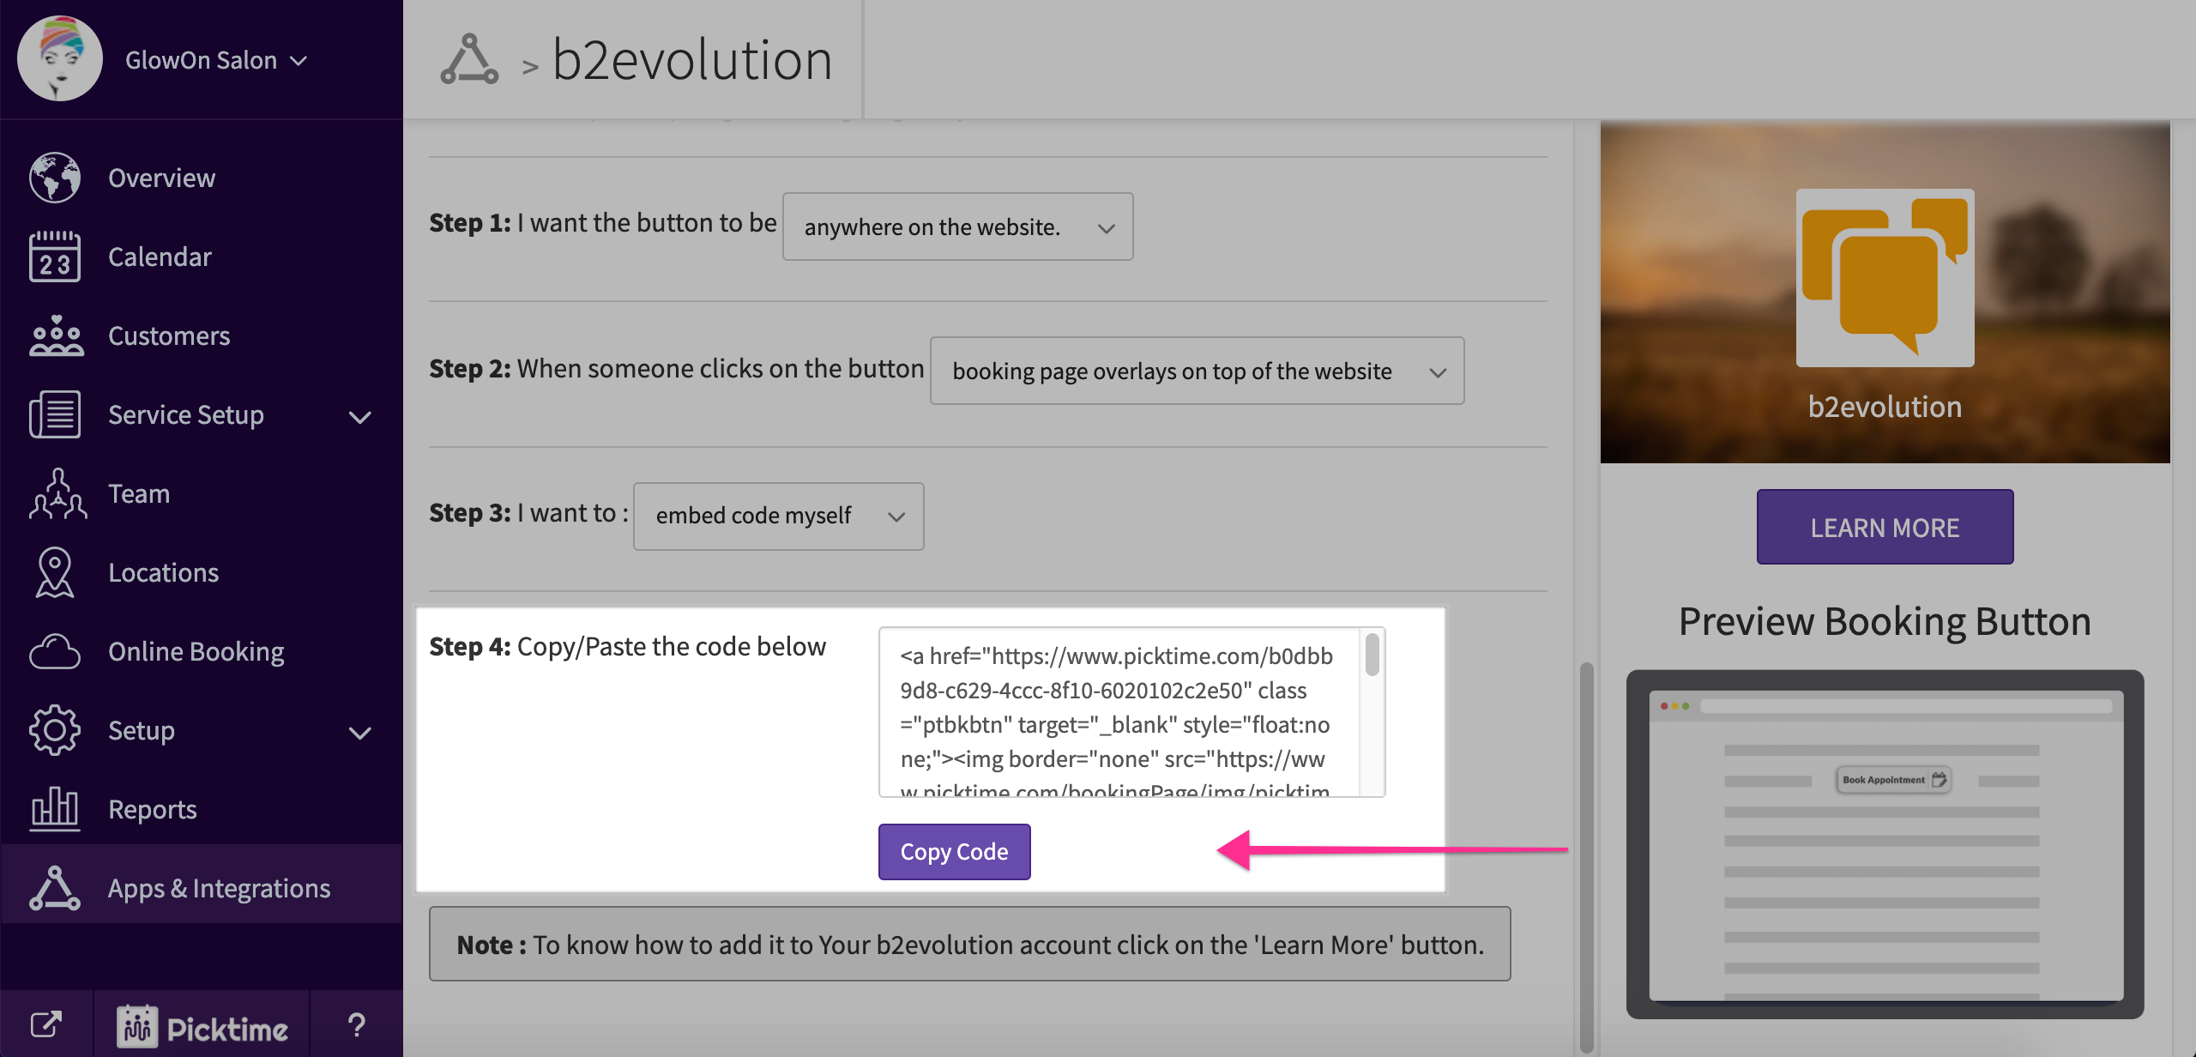Click the LEARN MORE button
This screenshot has height=1057, width=2196.
tap(1885, 527)
